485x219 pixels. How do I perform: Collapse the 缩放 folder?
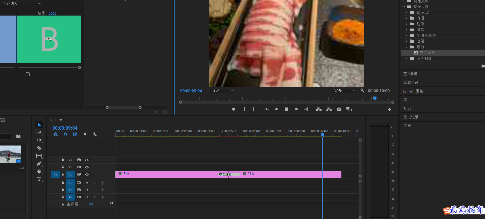click(x=407, y=47)
